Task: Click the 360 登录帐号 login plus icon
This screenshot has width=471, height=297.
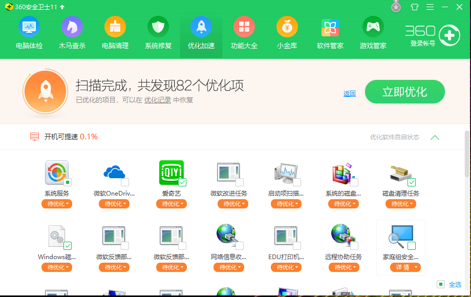Action: 449,35
